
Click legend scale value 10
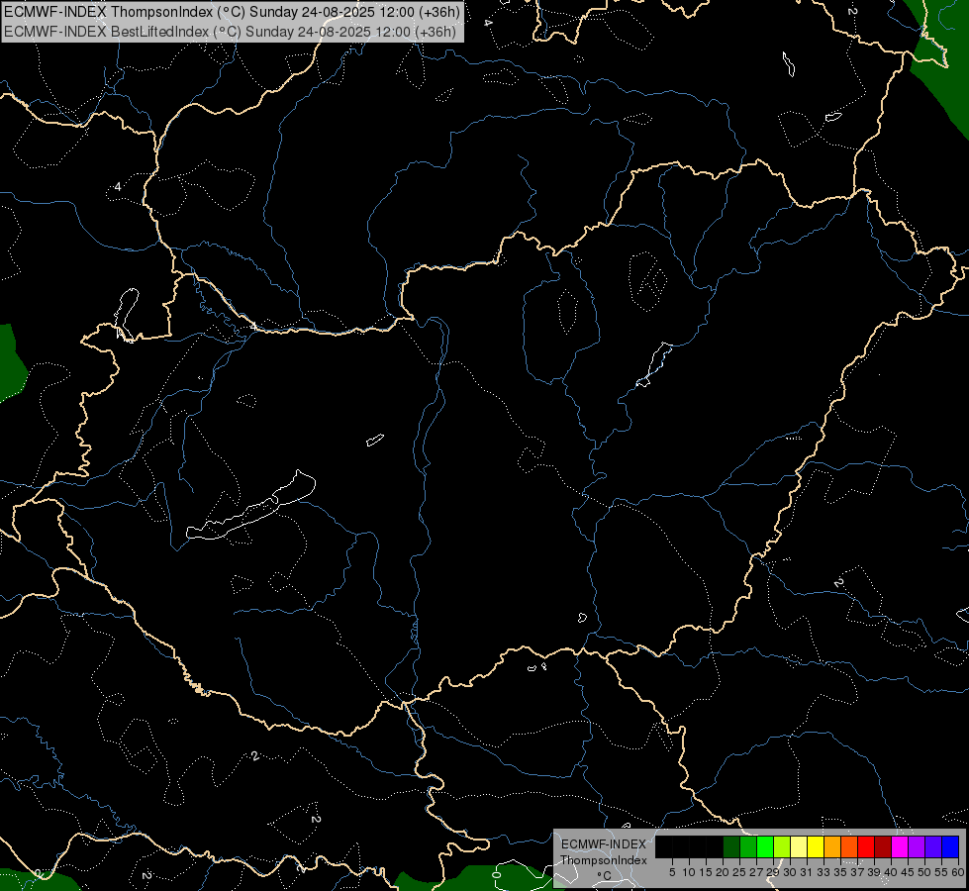(689, 872)
